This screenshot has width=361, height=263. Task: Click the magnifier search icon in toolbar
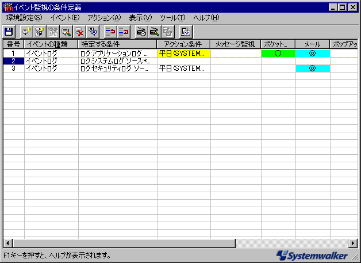click(x=66, y=32)
